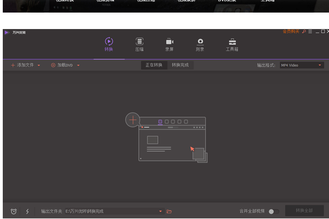Click the lightning high-speed conversion icon
The height and width of the screenshot is (219, 329).
tap(27, 211)
